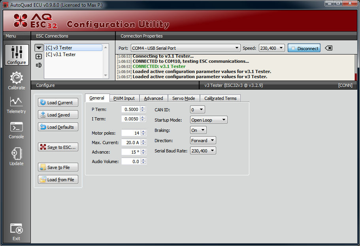Click the AutoQuad app icon in title bar
This screenshot has width=360, height=246.
5,5
